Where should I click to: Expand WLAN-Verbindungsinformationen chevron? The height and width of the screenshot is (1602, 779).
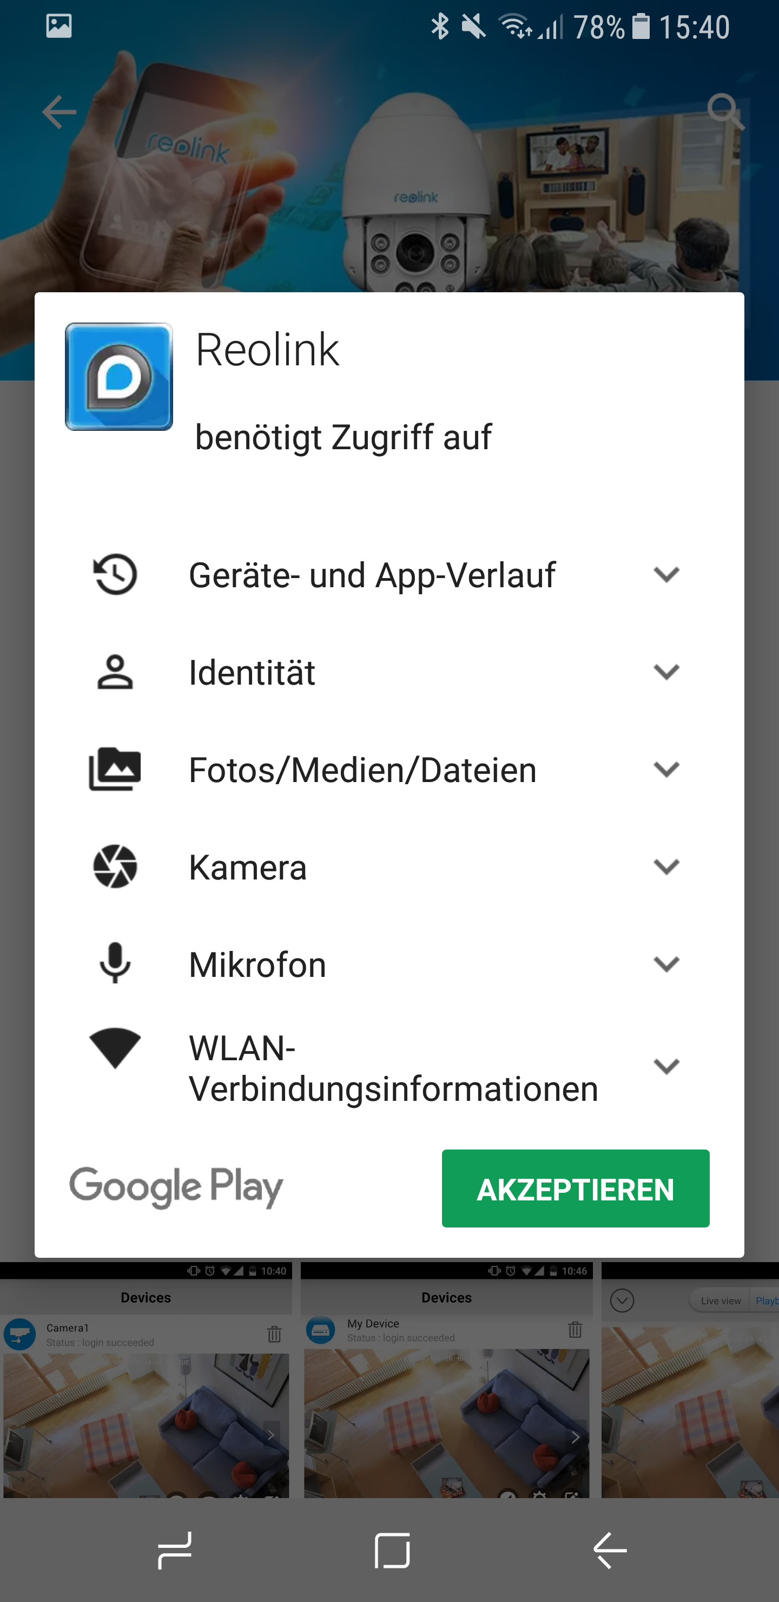click(x=666, y=1067)
